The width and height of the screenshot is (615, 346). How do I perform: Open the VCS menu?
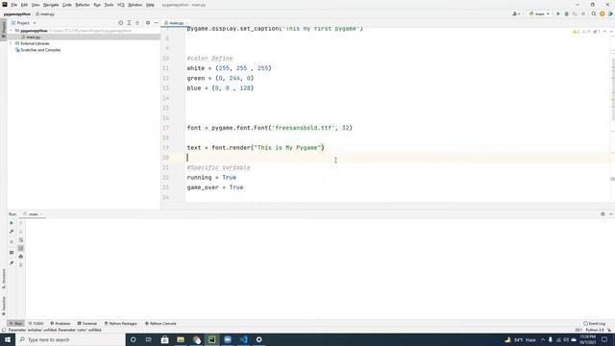121,5
